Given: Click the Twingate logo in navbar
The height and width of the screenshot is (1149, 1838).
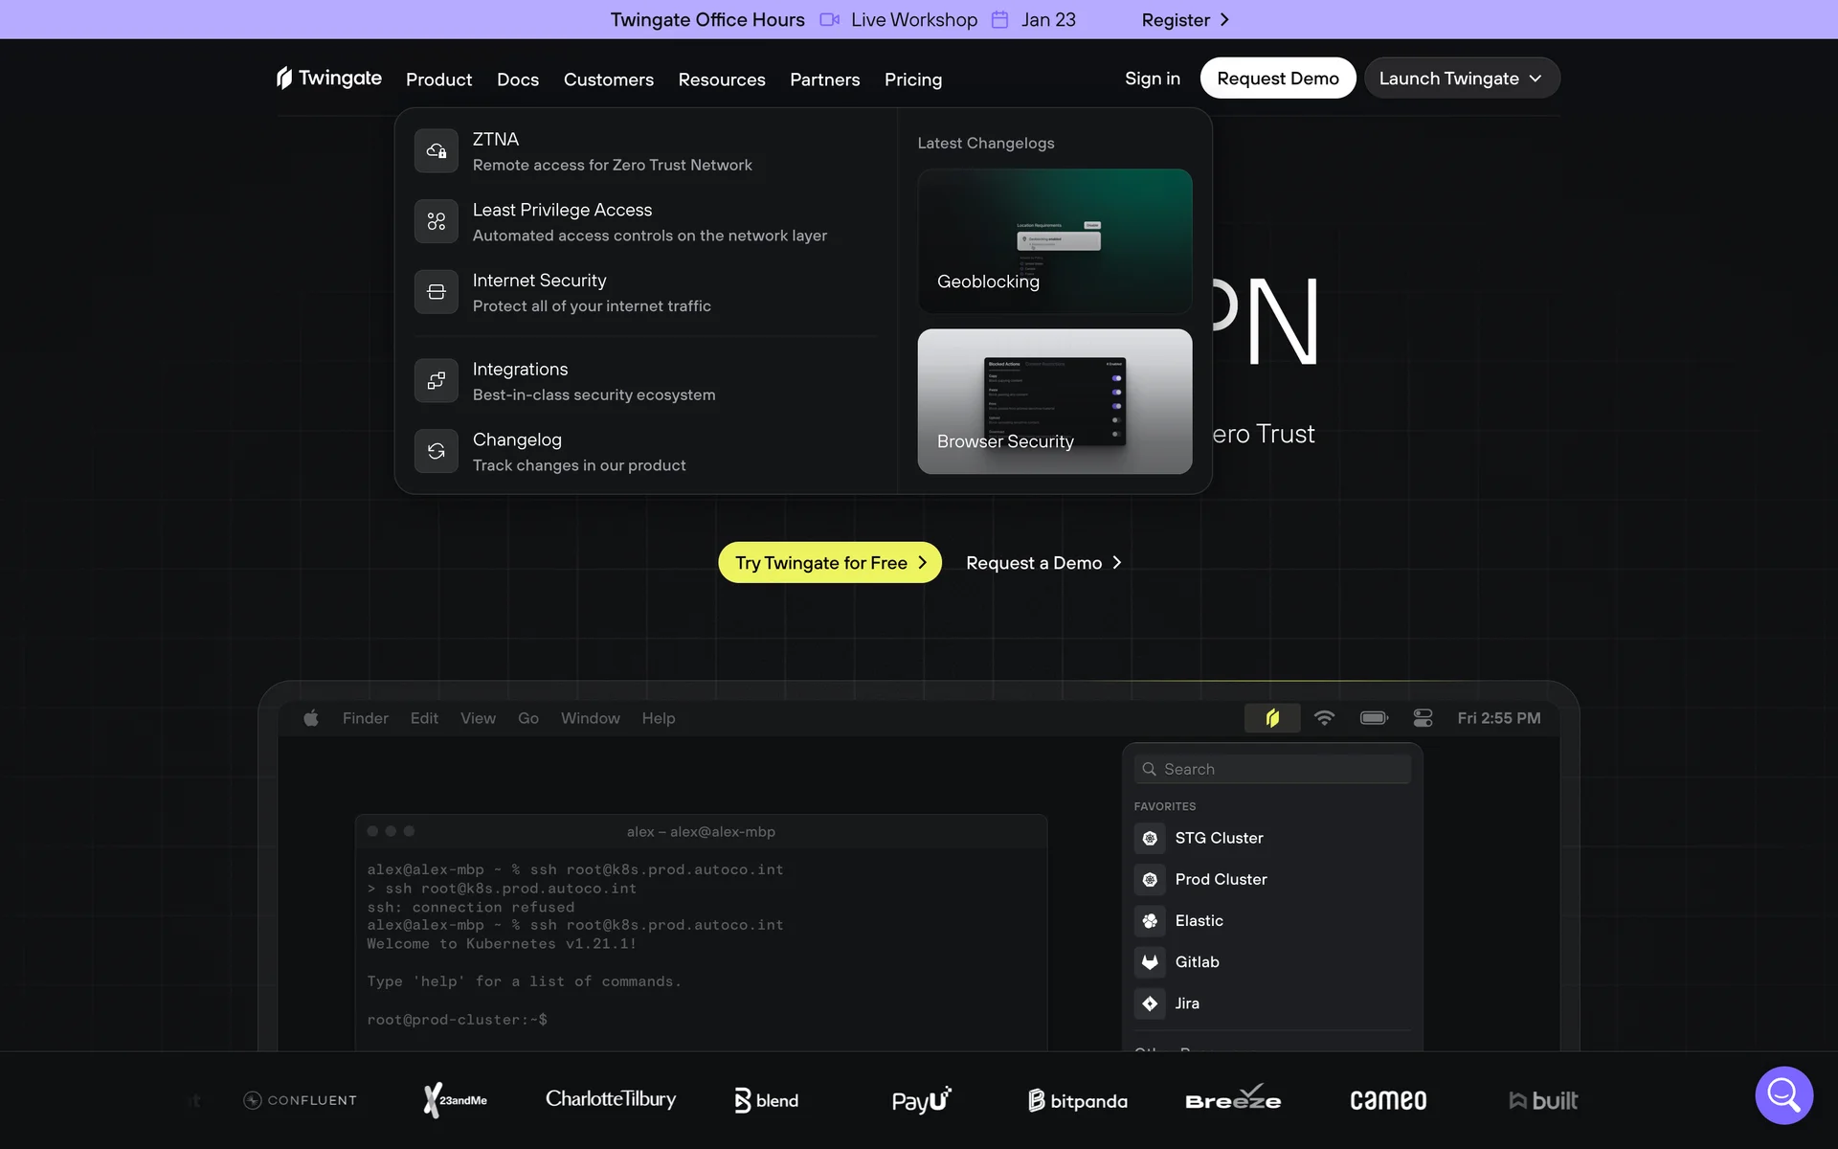Looking at the screenshot, I should pyautogui.click(x=328, y=79).
